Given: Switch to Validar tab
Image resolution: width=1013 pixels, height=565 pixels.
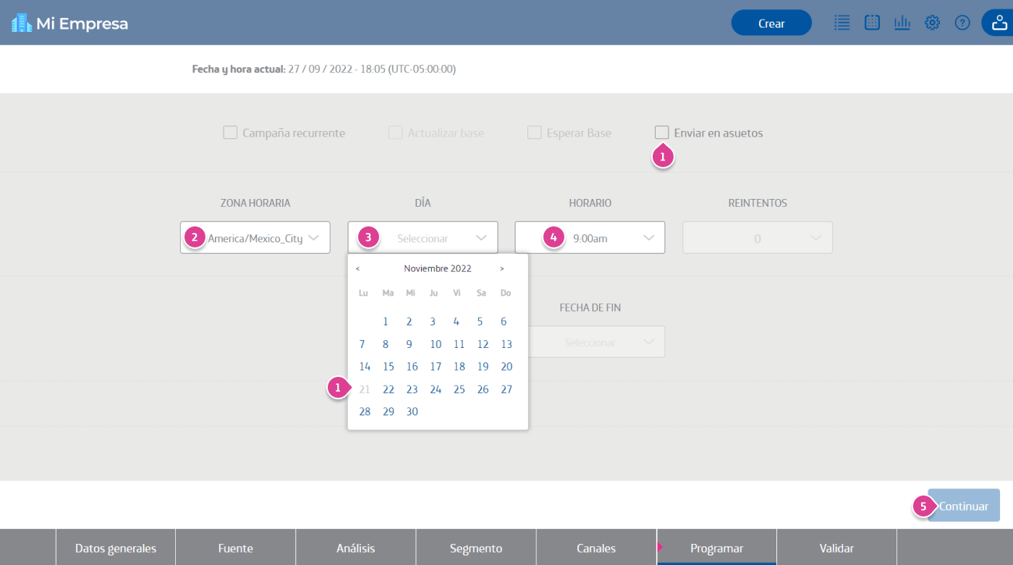Looking at the screenshot, I should 836,548.
